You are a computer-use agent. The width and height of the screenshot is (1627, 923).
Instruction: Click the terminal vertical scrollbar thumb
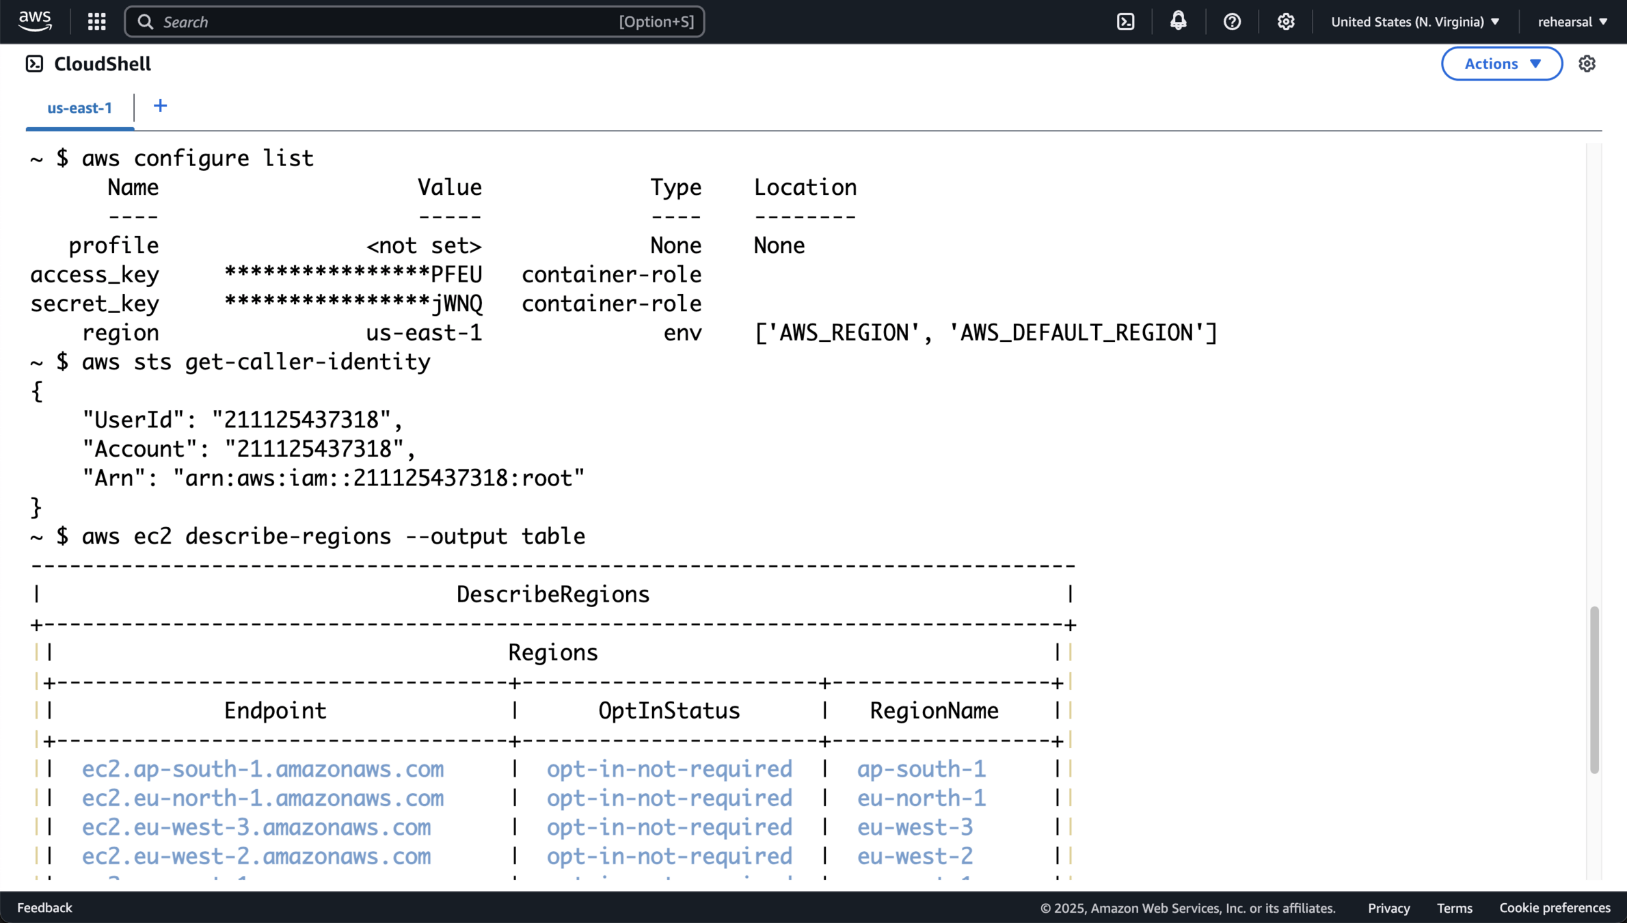coord(1594,689)
